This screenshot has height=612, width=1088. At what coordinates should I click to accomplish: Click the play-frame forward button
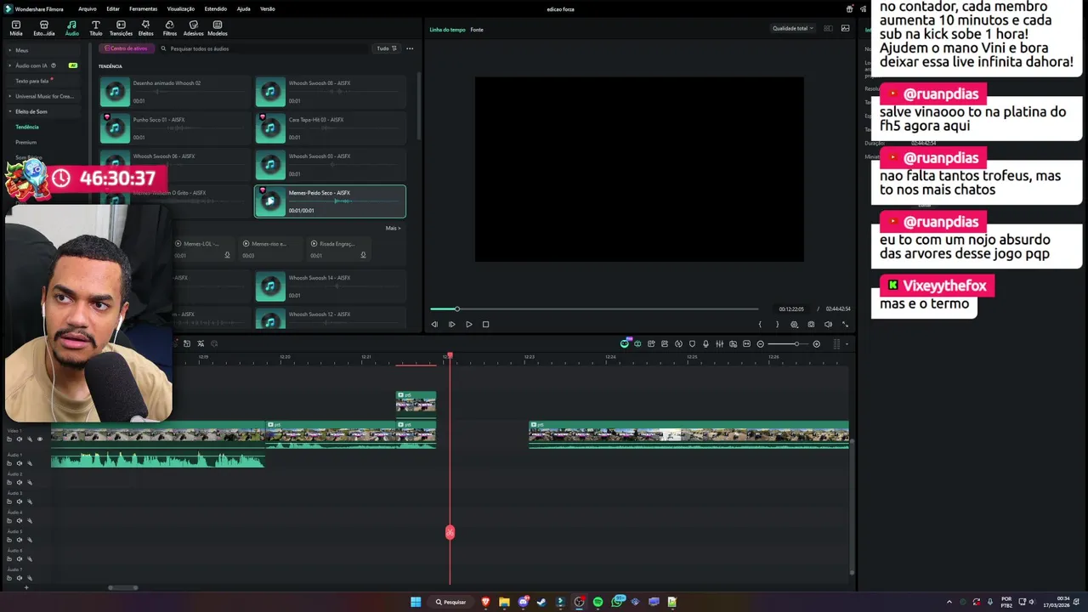click(x=451, y=324)
